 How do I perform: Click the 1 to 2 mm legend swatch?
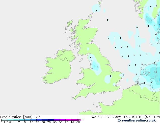16,120
